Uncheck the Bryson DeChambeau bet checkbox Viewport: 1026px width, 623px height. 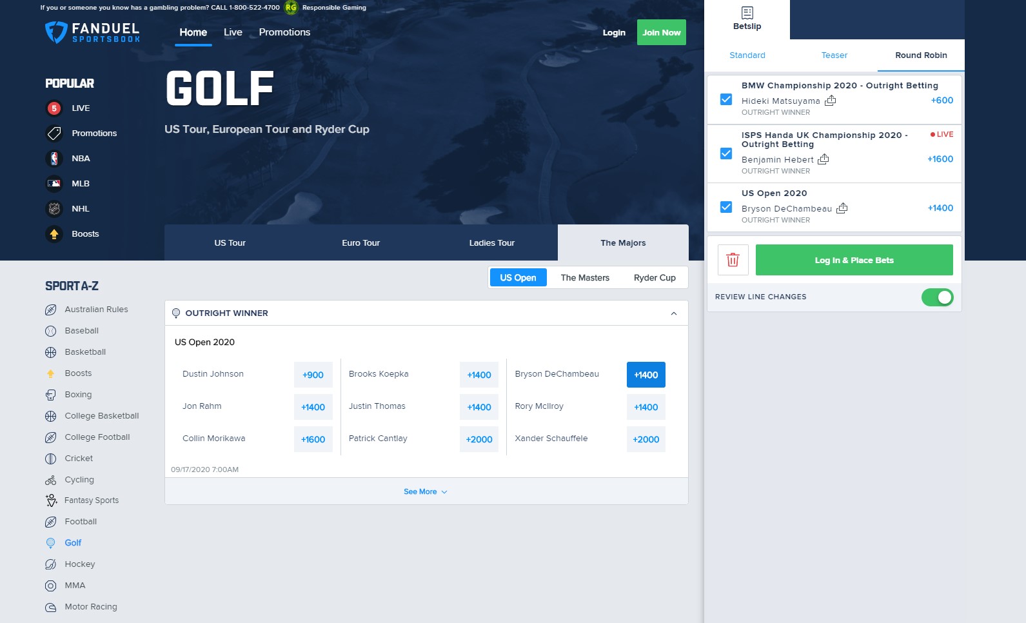[x=726, y=207]
